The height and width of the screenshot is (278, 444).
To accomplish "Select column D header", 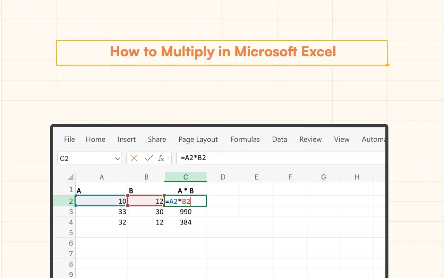I will [223, 177].
